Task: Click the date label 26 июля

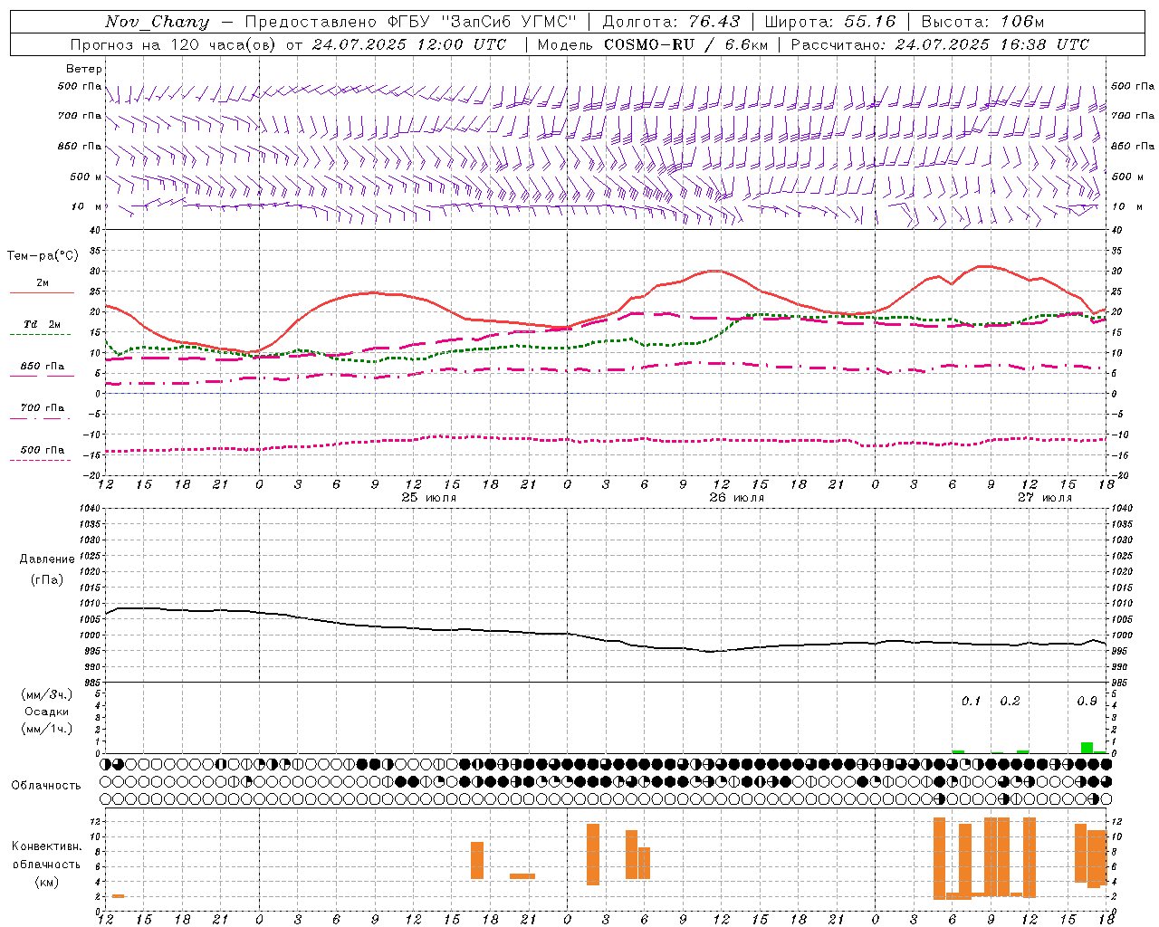Action: click(737, 498)
